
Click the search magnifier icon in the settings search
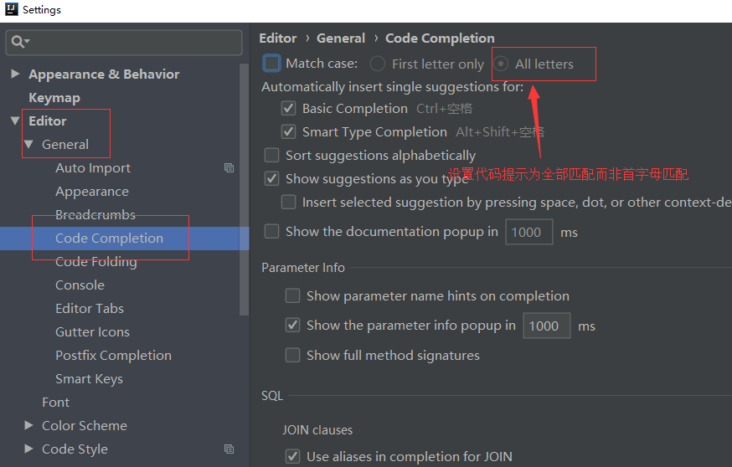[x=20, y=41]
